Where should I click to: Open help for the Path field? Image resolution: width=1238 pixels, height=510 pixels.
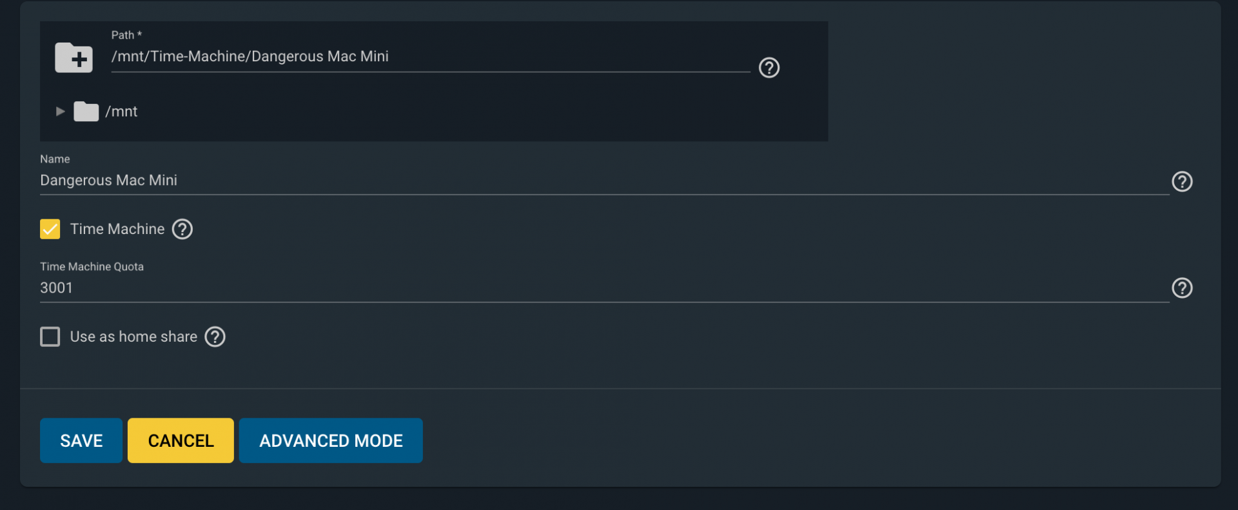tap(769, 68)
